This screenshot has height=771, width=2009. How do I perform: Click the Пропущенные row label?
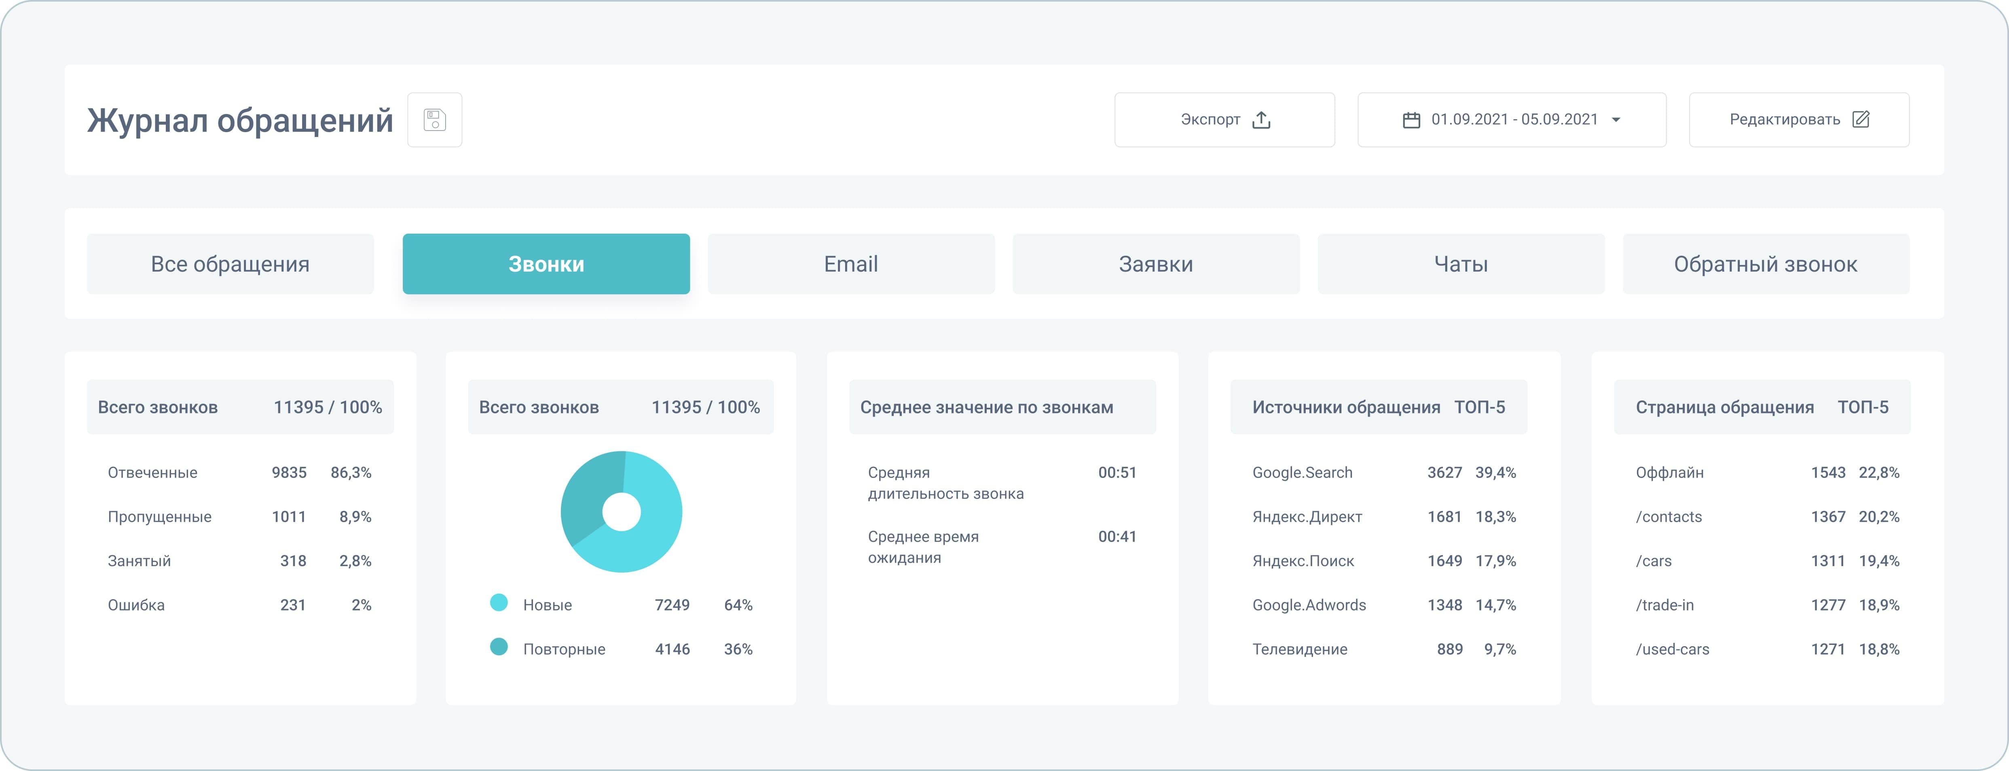point(159,517)
